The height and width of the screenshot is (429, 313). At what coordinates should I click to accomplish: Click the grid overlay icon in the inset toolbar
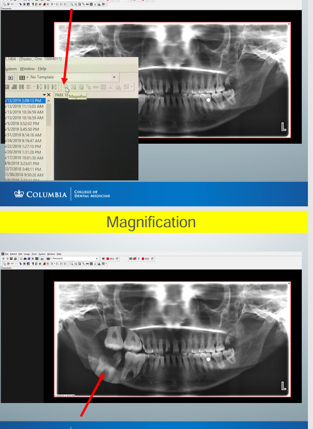(x=103, y=87)
